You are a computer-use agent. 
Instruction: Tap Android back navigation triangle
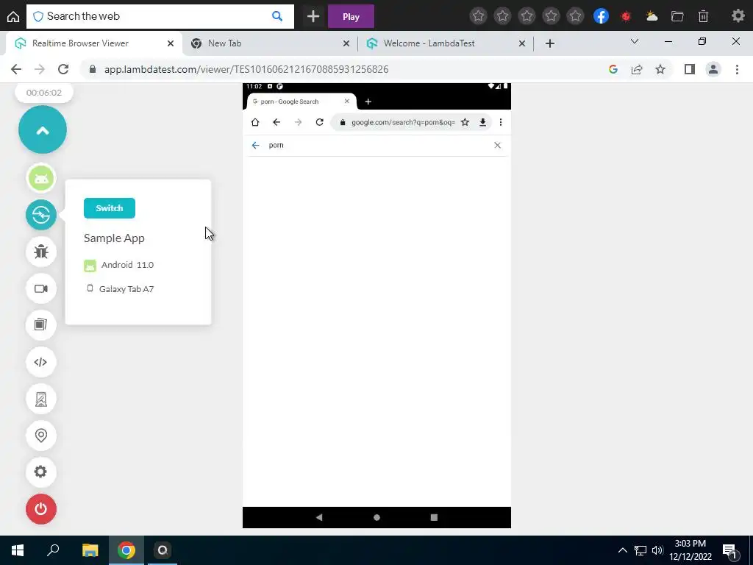[319, 517]
